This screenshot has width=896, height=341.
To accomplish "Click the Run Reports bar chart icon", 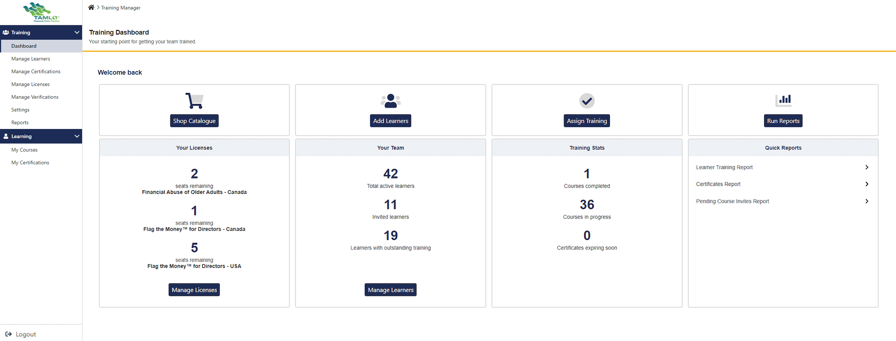I will coord(783,100).
